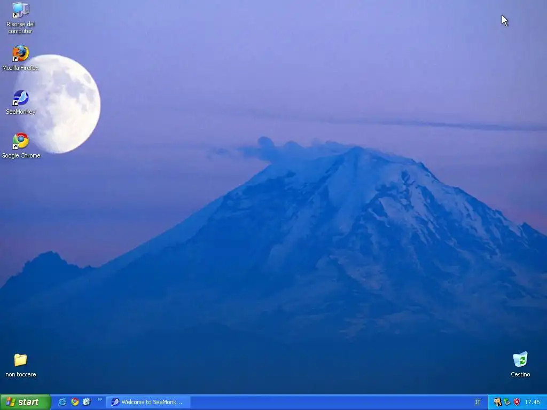Open the Welcome to SeaMonkey taskbar button

coord(149,402)
